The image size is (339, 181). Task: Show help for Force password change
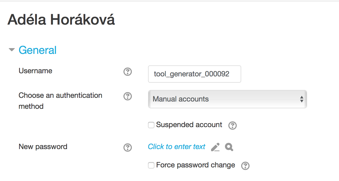245,166
